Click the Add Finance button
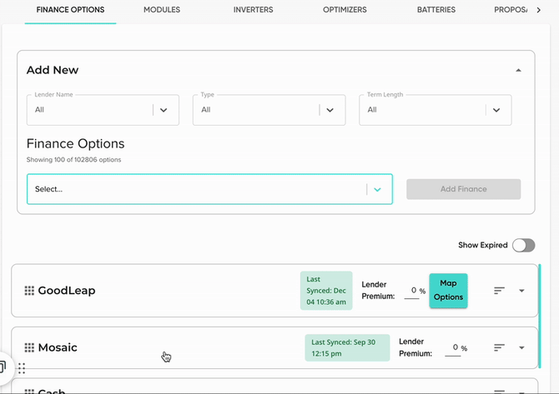This screenshot has width=559, height=394. pos(463,189)
